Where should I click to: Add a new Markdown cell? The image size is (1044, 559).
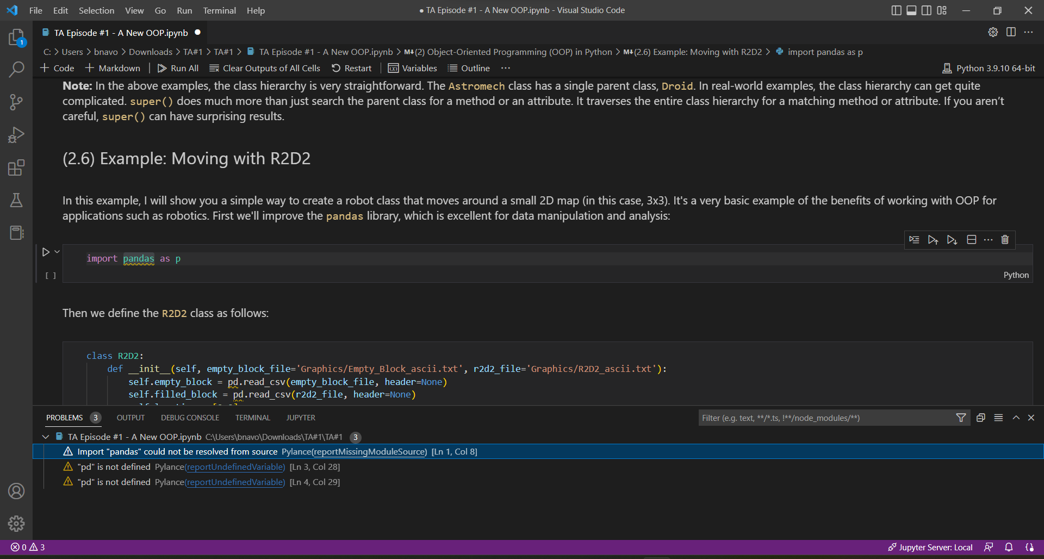[113, 68]
